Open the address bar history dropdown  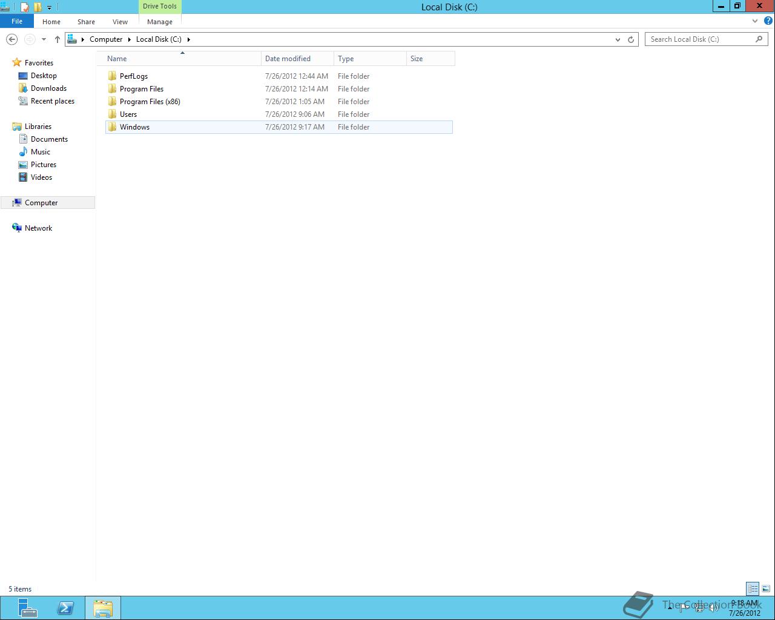(618, 39)
